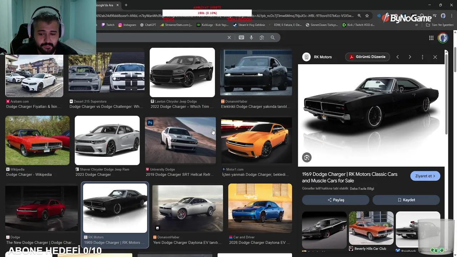Open Daha Fazla Bilgi link
Viewport: 457px width, 257px height.
(362, 188)
